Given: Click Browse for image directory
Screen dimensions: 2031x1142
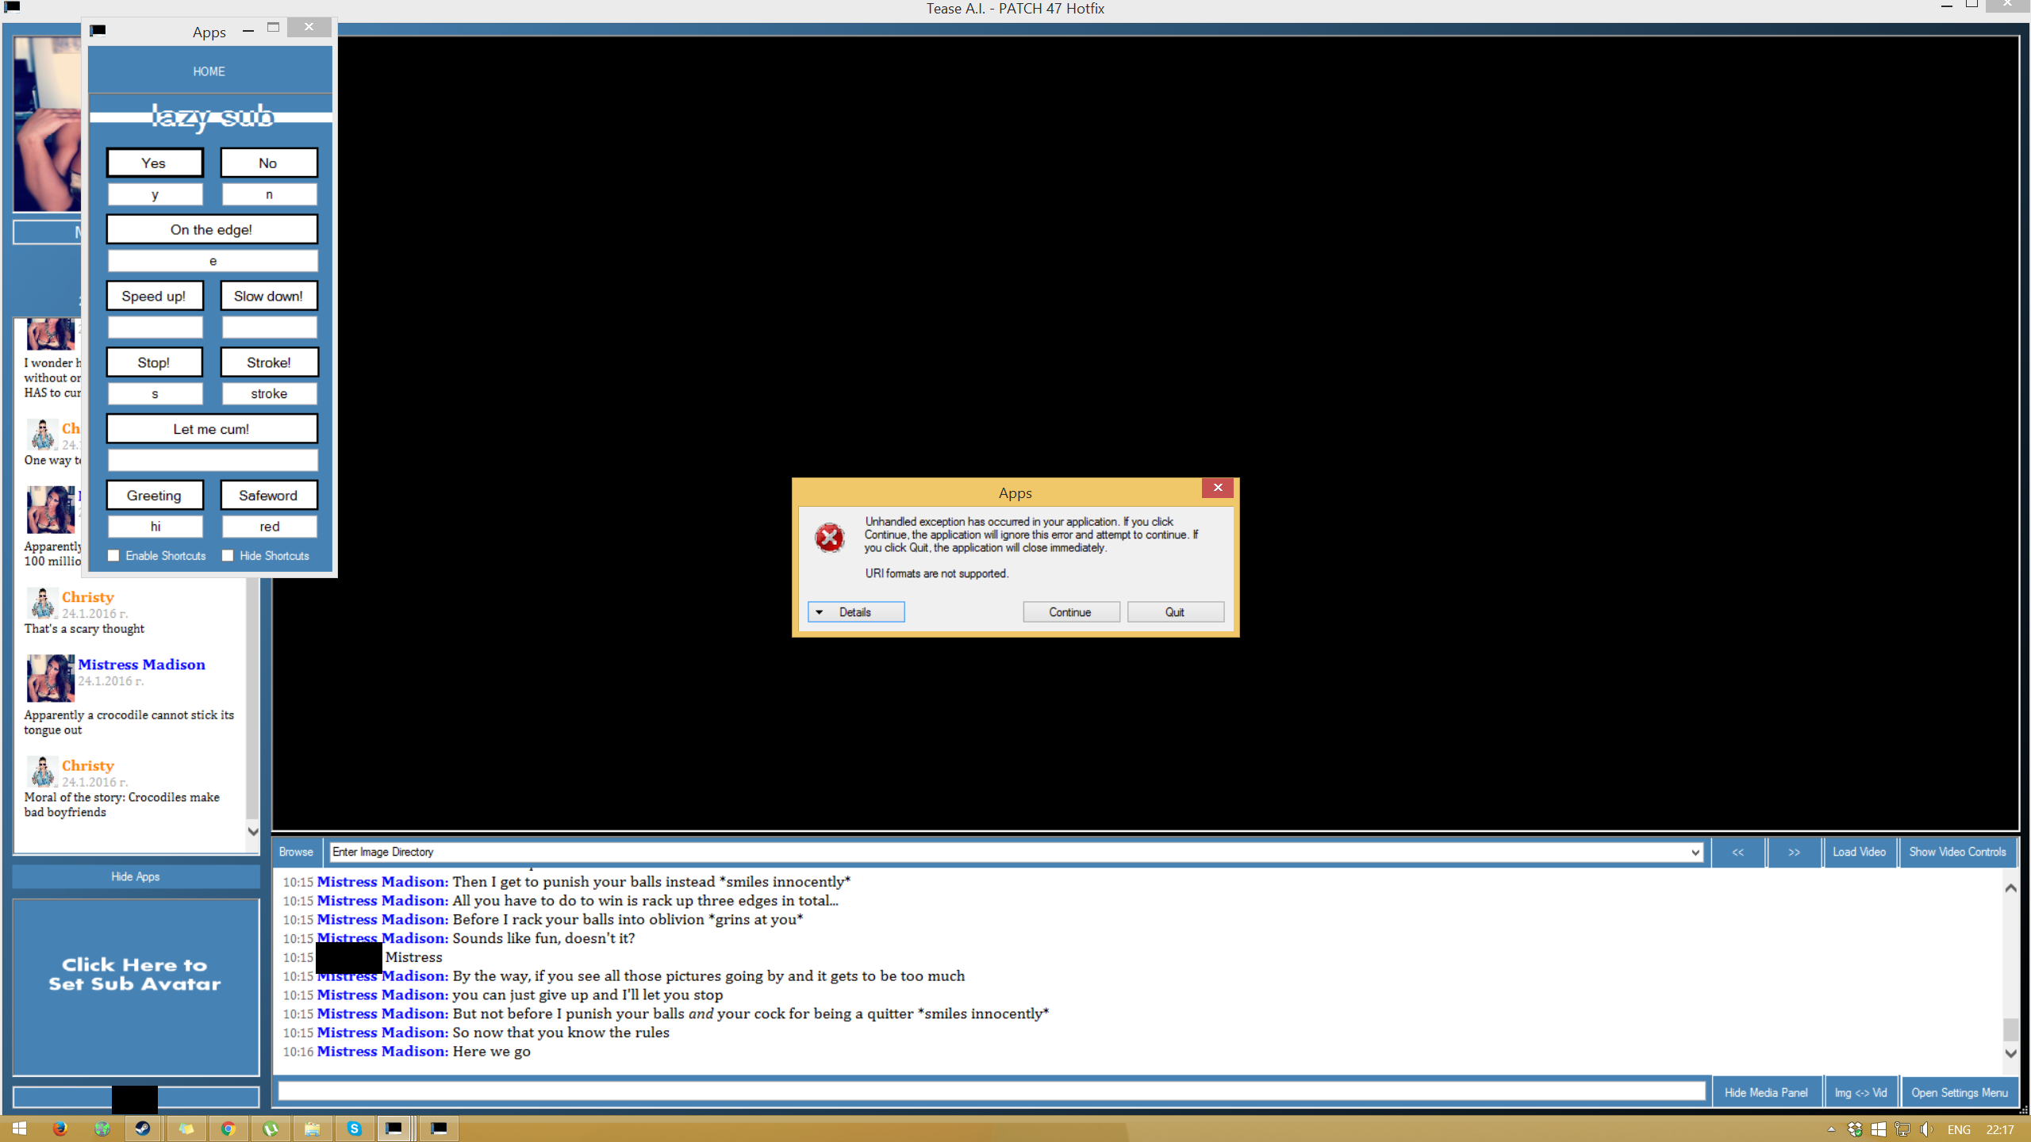Looking at the screenshot, I should pyautogui.click(x=297, y=852).
